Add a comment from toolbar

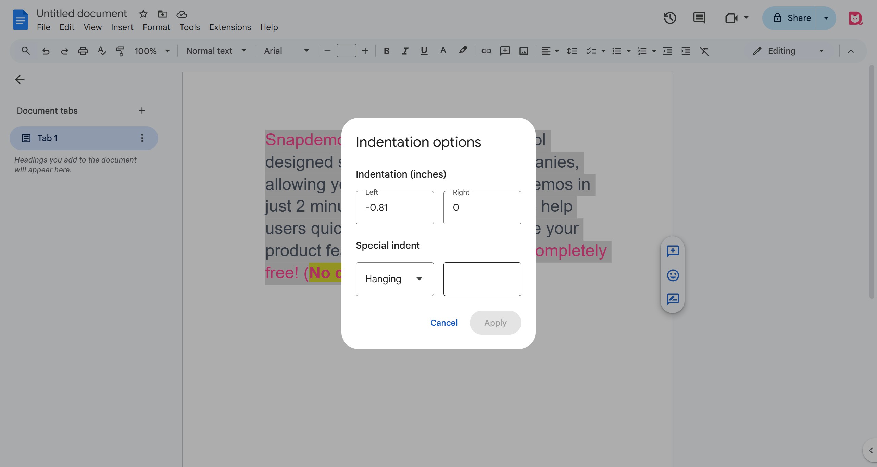click(505, 51)
